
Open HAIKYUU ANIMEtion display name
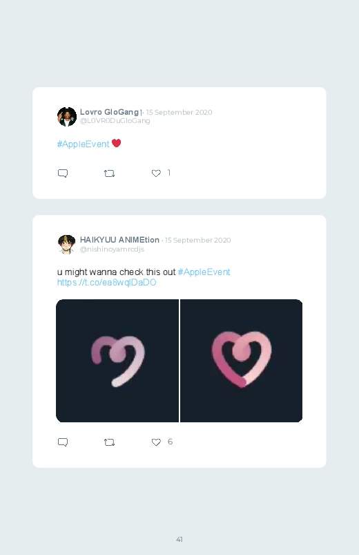pyautogui.click(x=119, y=240)
